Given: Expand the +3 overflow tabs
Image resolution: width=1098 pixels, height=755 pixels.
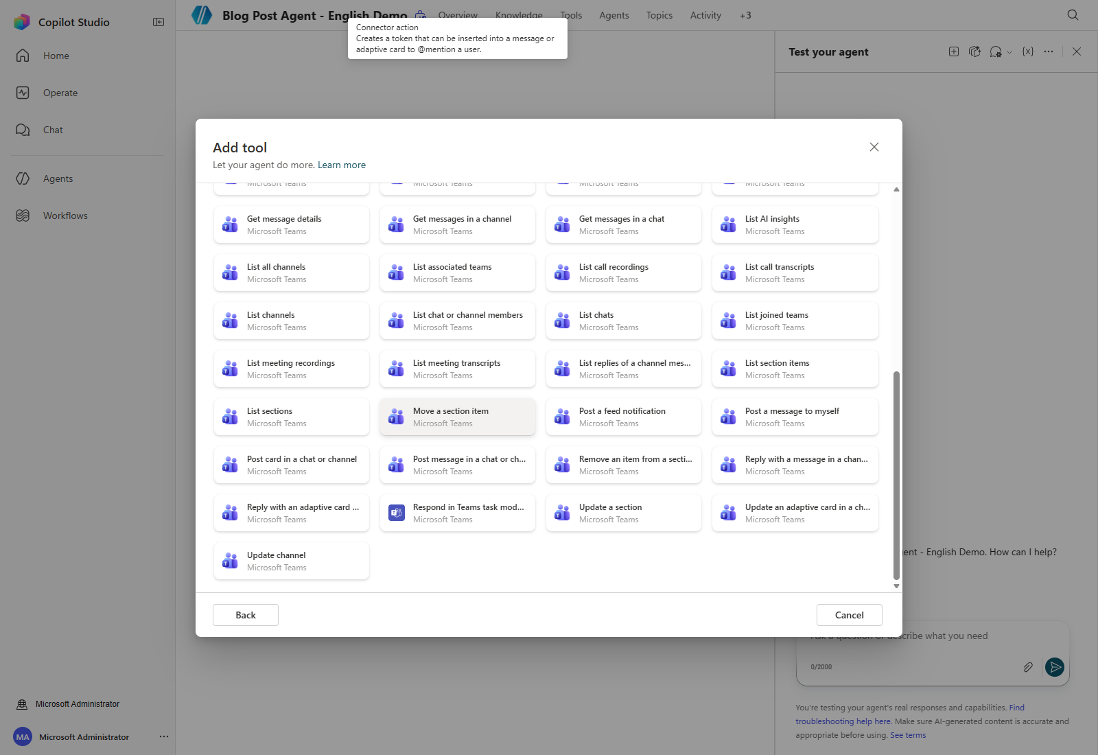Looking at the screenshot, I should 745,15.
